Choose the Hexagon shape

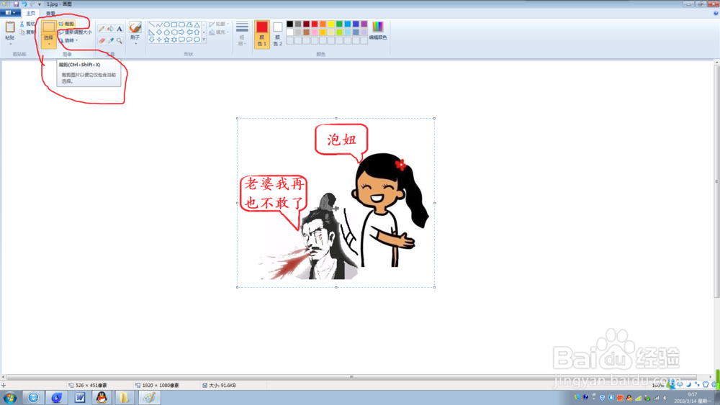174,32
